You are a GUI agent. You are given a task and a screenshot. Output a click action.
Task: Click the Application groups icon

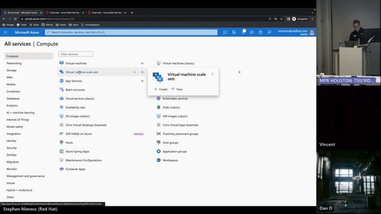(x=158, y=152)
